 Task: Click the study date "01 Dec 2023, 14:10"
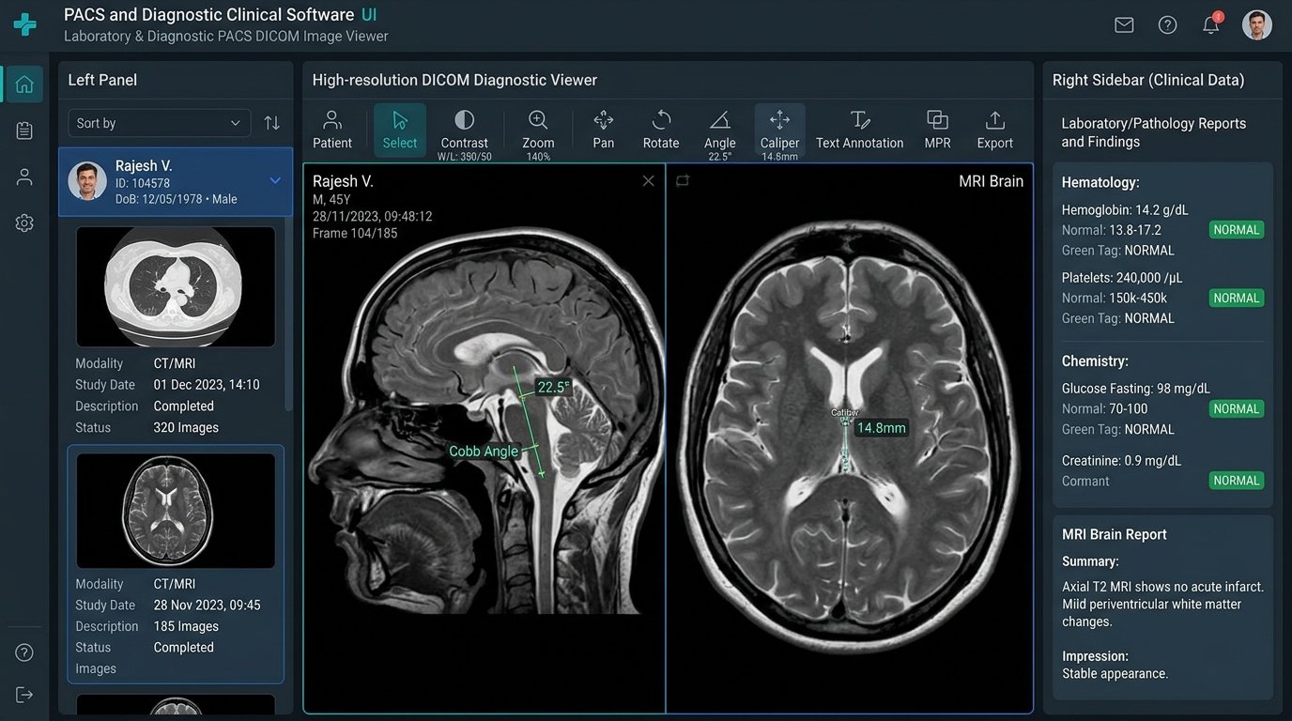(x=207, y=385)
